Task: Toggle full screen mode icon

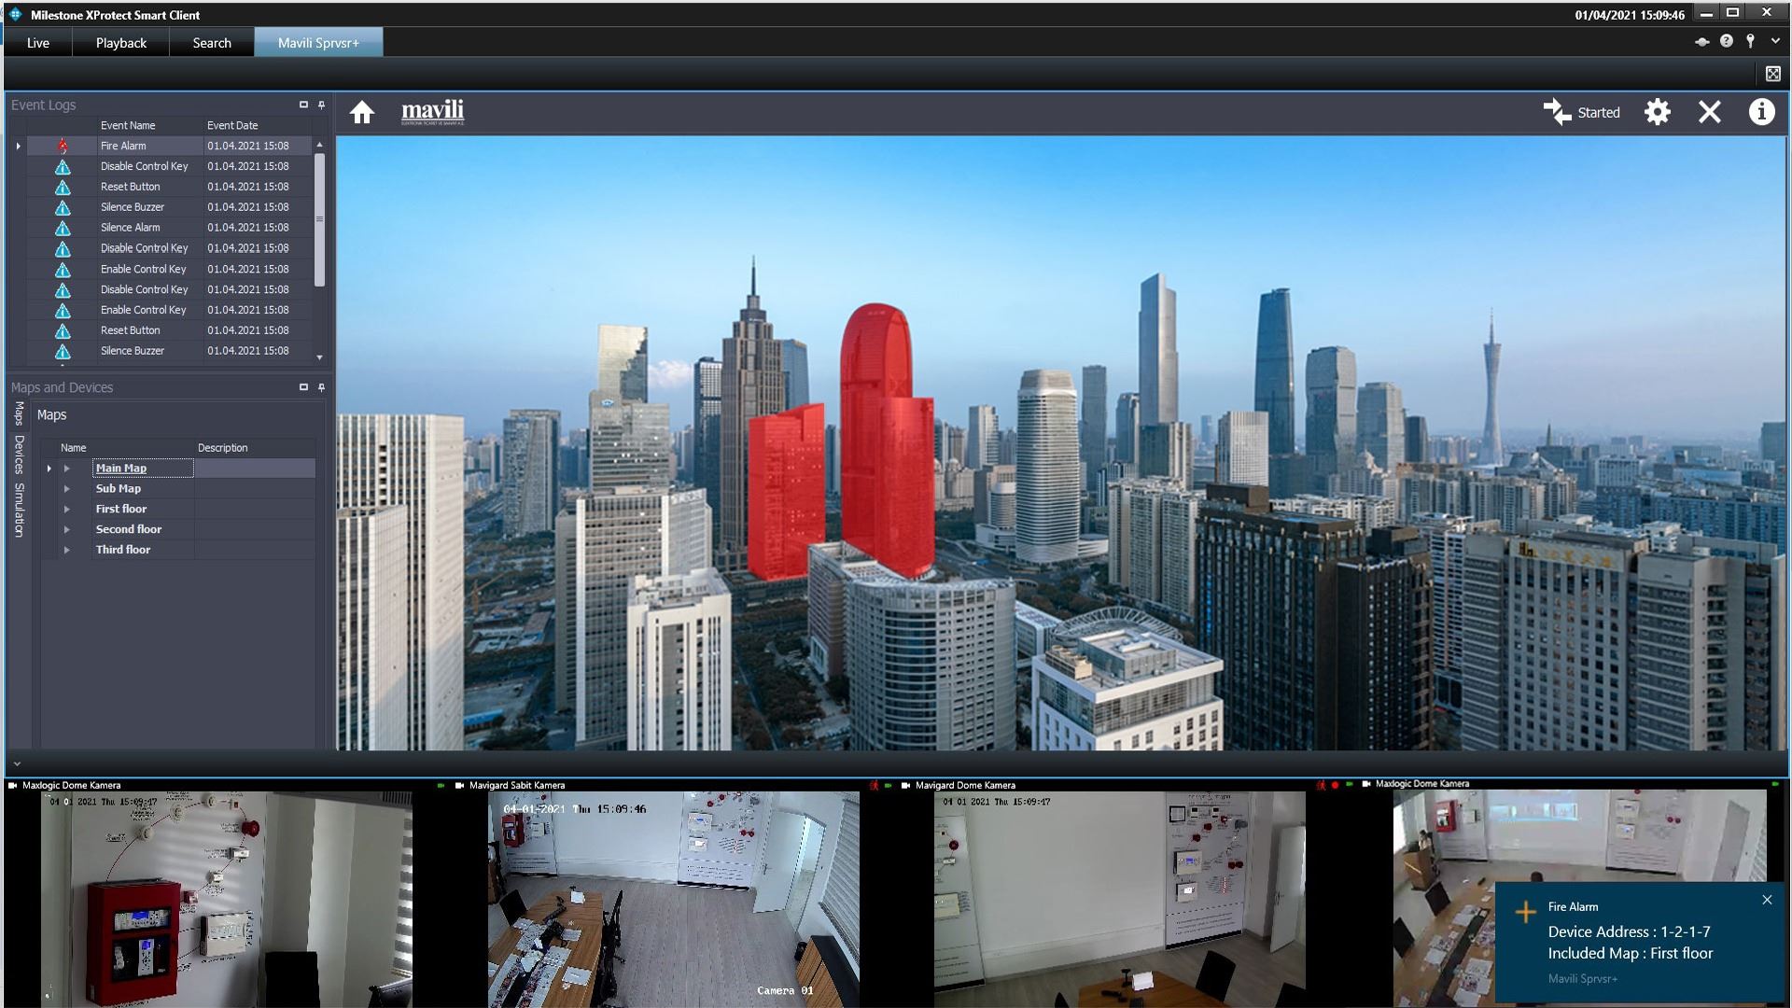Action: pos(1773,74)
